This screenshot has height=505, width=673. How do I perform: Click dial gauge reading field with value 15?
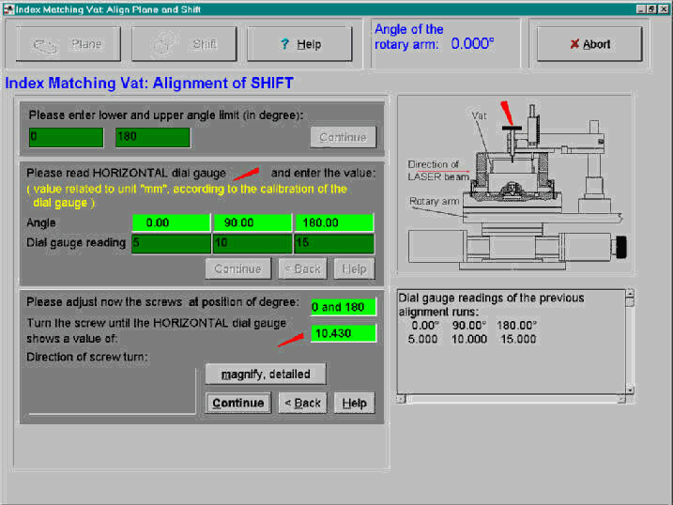[x=334, y=244]
